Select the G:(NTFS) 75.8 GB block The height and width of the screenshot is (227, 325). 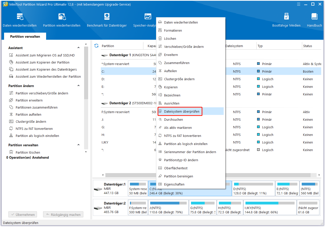pyautogui.click(x=203, y=208)
